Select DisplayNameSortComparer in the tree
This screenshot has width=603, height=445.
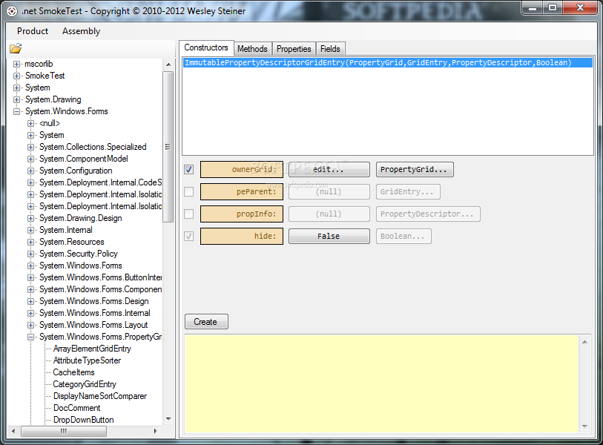click(100, 396)
